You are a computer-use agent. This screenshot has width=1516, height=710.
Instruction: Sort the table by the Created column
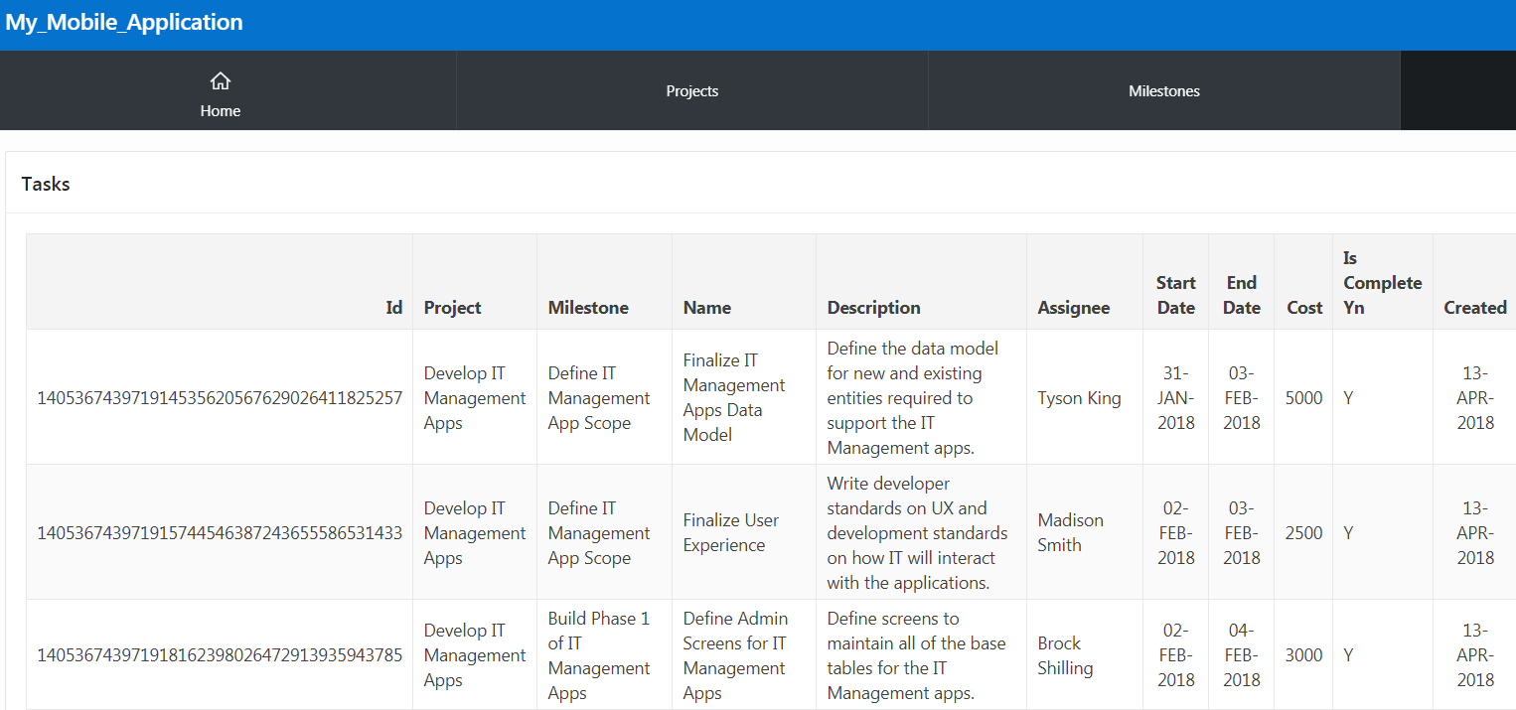point(1475,307)
